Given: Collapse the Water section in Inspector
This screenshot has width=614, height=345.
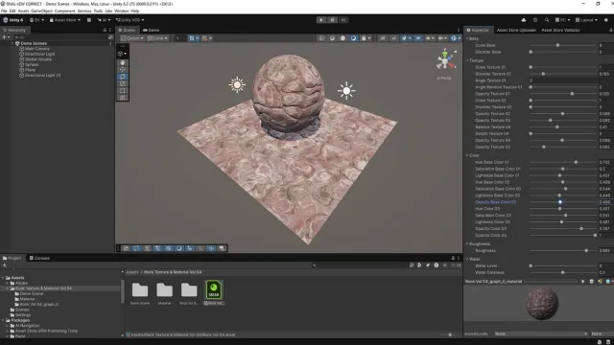Looking at the screenshot, I should pos(467,260).
